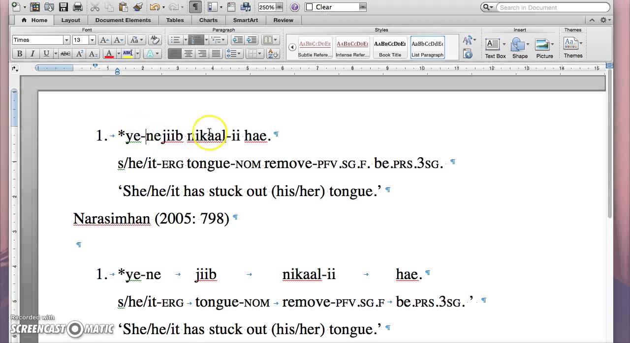
Task: Clear formatting eraser icon
Action: [x=155, y=40]
